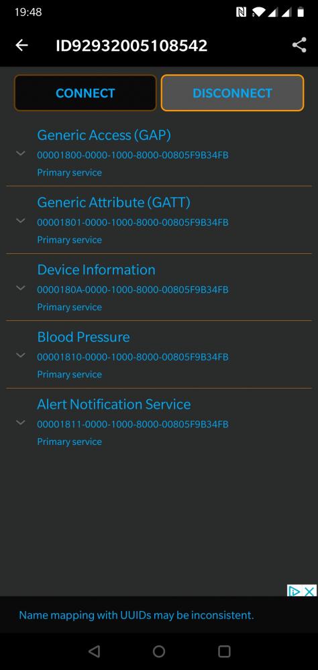Click the DISCONNECT button
This screenshot has height=670, width=318.
point(232,93)
